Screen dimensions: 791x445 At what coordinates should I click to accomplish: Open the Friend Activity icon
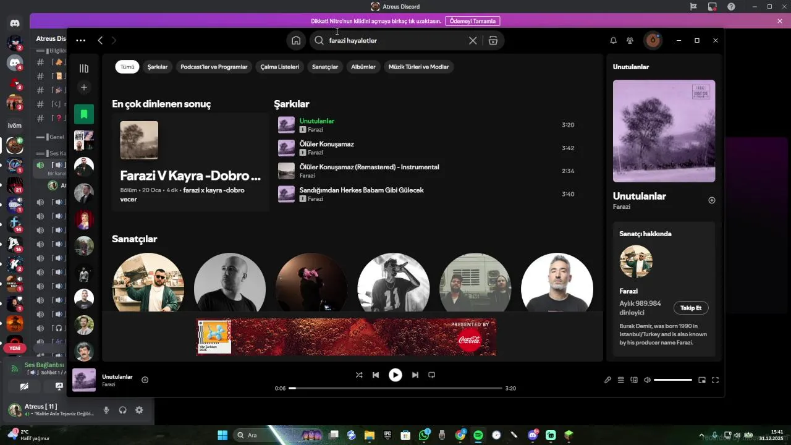click(630, 40)
